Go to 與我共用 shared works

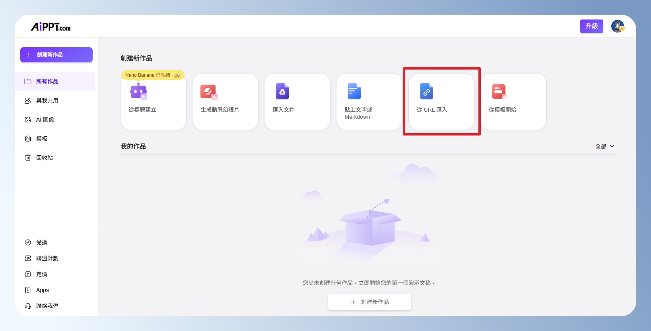[47, 101]
